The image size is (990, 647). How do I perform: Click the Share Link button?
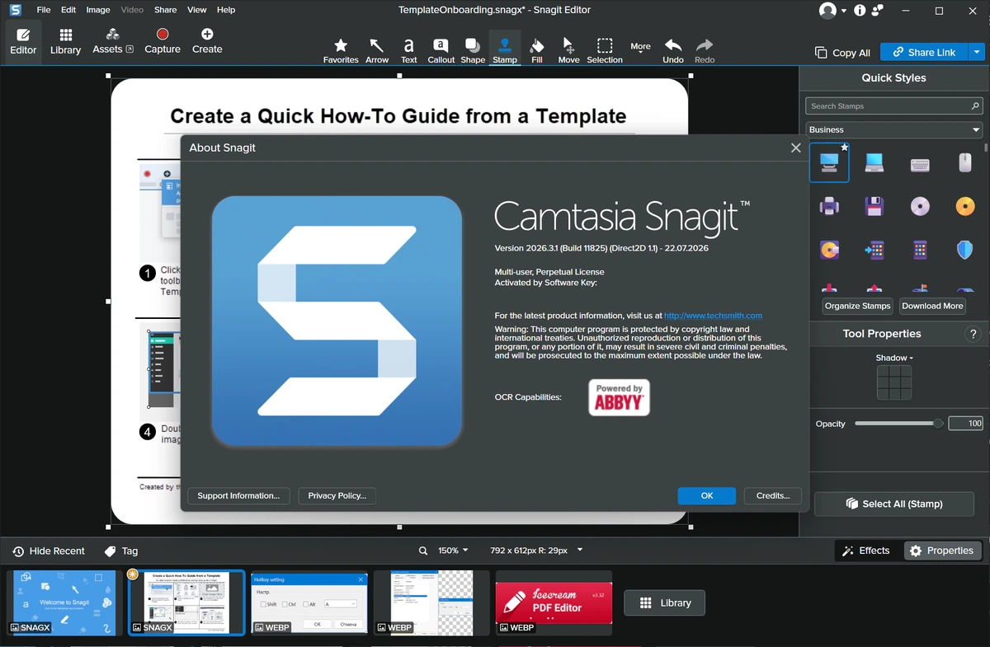click(924, 52)
